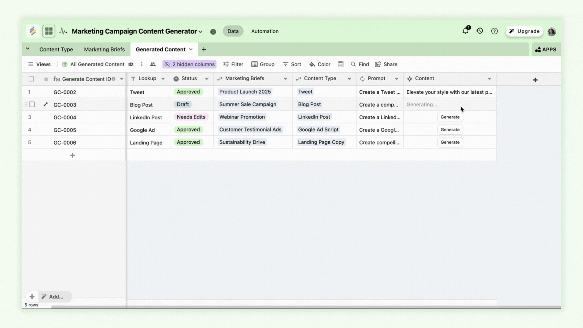Viewport: 583px width, 328px height.
Task: Open the Marketing Briefs table tab
Action: tap(104, 50)
